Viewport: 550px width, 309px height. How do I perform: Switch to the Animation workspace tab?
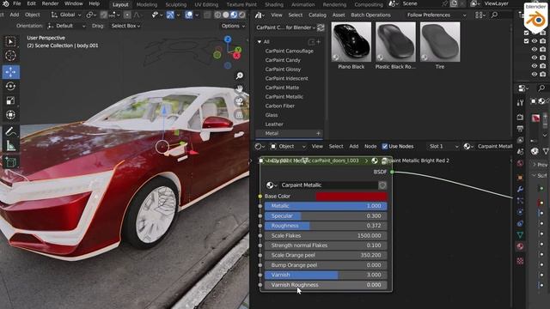pos(303,4)
